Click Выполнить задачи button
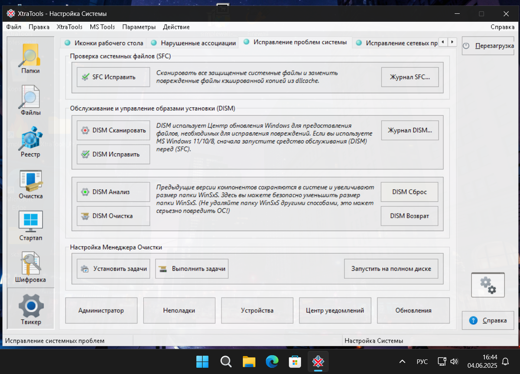 coord(192,269)
